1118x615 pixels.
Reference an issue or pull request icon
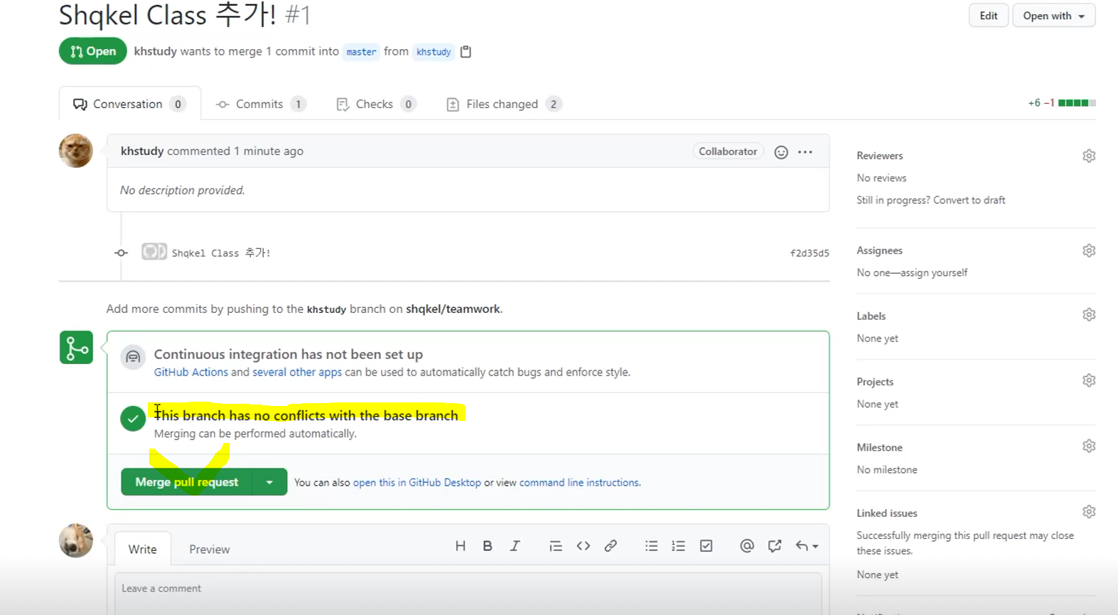click(x=775, y=546)
